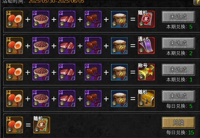This screenshot has width=200, height=138.
Task: Select the 通+6 purple scroll reward
Action: (x=146, y=46)
